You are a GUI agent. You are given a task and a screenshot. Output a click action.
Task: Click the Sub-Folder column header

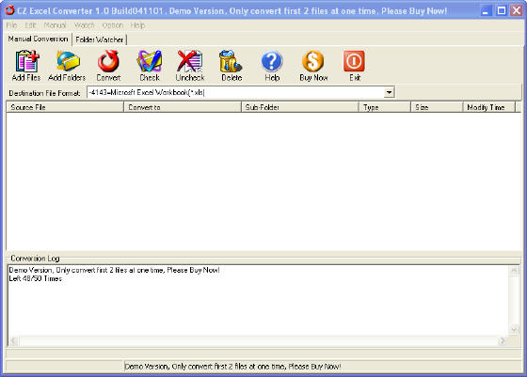coord(300,107)
